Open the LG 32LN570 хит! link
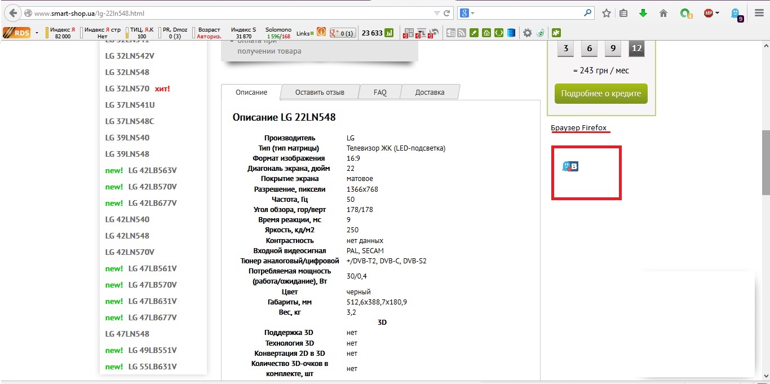 (x=138, y=89)
